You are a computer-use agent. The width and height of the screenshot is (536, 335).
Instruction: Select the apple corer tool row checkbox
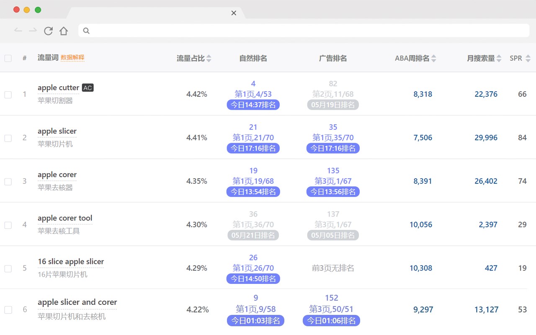[x=8, y=225]
